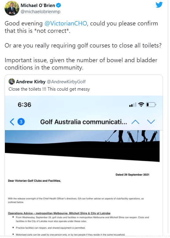Click the Operations Advice underlined heading
Viewport: 170px width, 238px height.
59,213
